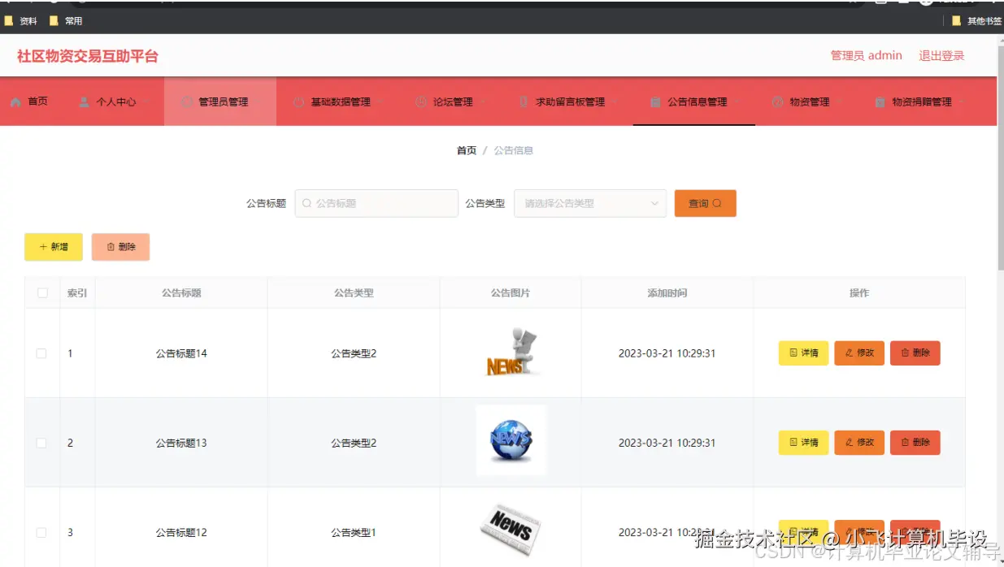Click the power icon beside 基础数据管理

299,102
